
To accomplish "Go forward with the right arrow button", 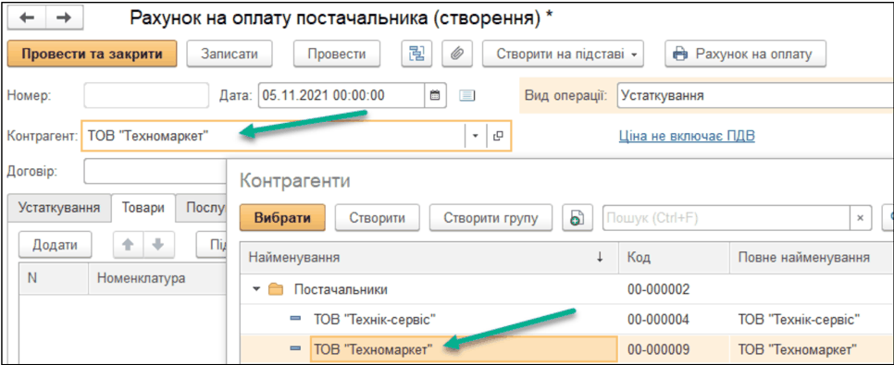I will click(65, 18).
